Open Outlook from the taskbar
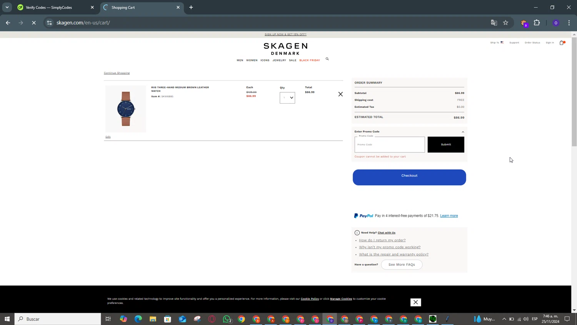577x325 pixels. pos(182,319)
